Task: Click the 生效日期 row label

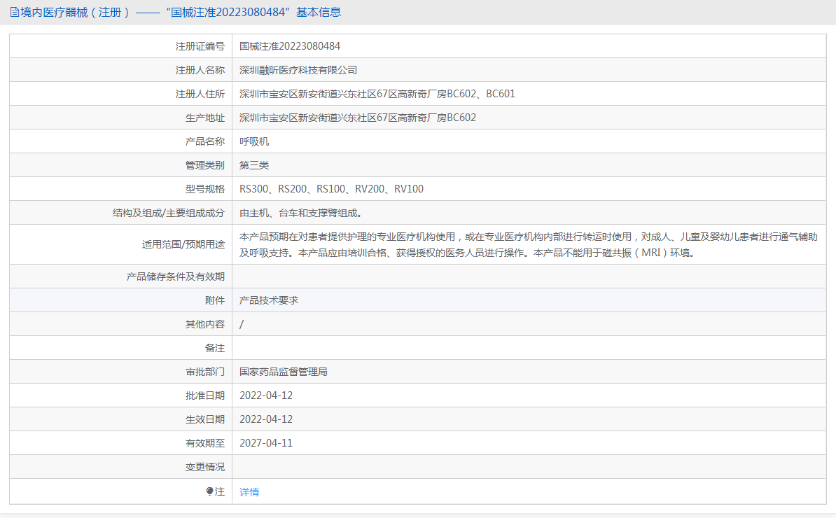Action: (x=204, y=419)
